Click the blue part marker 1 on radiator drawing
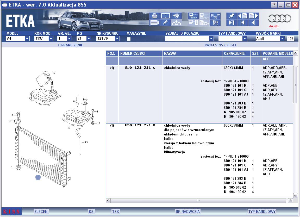Image resolution: width=300 pixels, height=217 pixels. pyautogui.click(x=38, y=177)
